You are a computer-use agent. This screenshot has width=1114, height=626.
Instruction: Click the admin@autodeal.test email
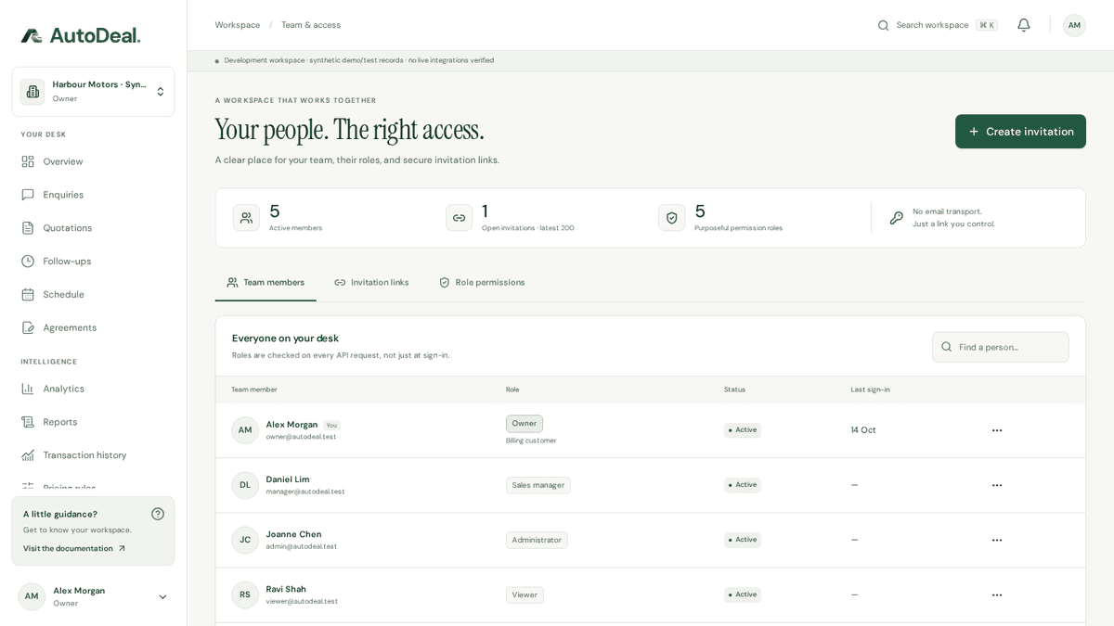click(302, 546)
